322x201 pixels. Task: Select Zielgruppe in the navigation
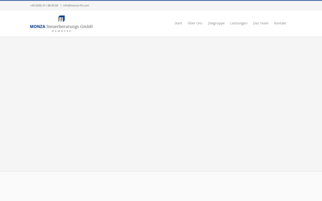[x=216, y=24]
